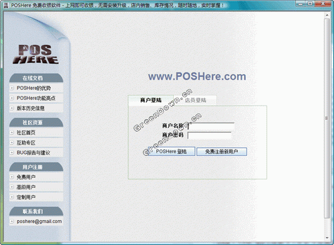Click the application icon in title bar

6,5
